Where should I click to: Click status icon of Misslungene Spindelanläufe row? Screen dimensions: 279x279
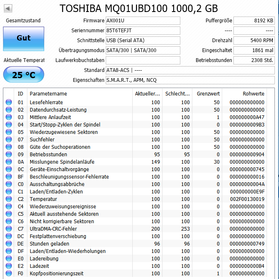(x=9, y=162)
